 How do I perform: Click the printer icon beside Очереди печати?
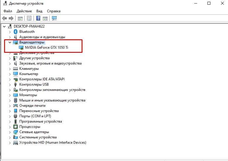click(x=16, y=106)
